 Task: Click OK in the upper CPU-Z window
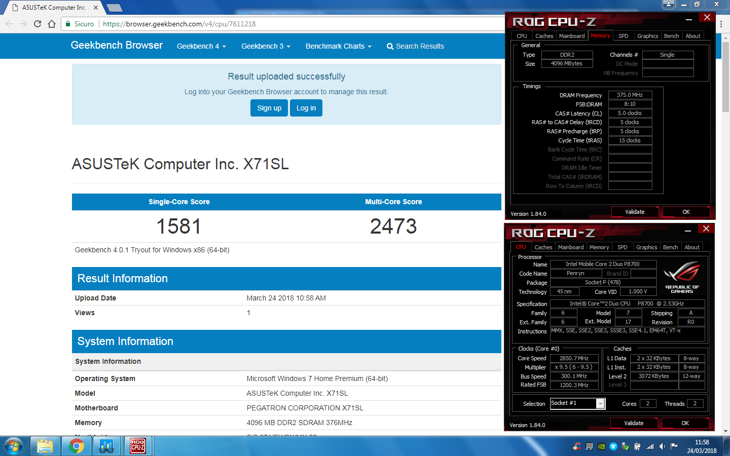click(686, 212)
